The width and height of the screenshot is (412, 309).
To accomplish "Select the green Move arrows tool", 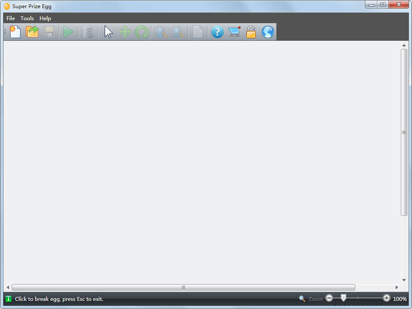I will [x=124, y=32].
